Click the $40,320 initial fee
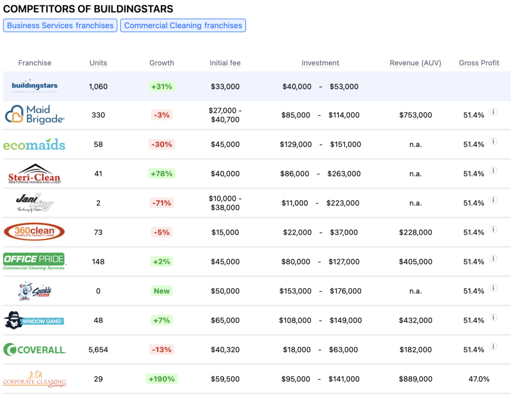Image resolution: width=514 pixels, height=401 pixels. pos(225,349)
